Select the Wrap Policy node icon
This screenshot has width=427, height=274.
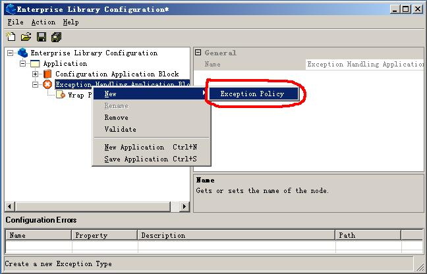pos(60,95)
